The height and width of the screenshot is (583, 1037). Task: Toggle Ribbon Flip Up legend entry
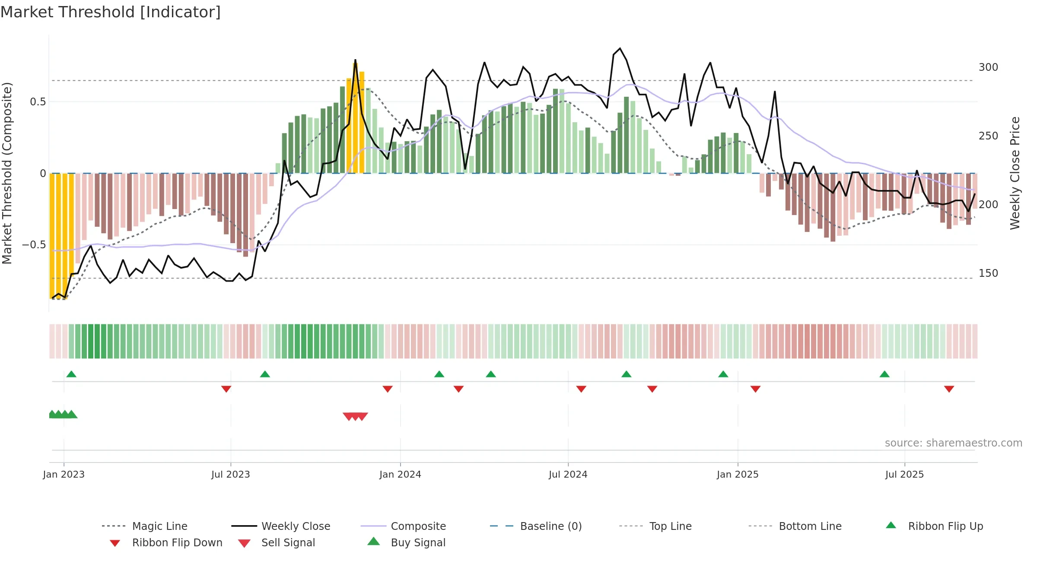(x=934, y=526)
